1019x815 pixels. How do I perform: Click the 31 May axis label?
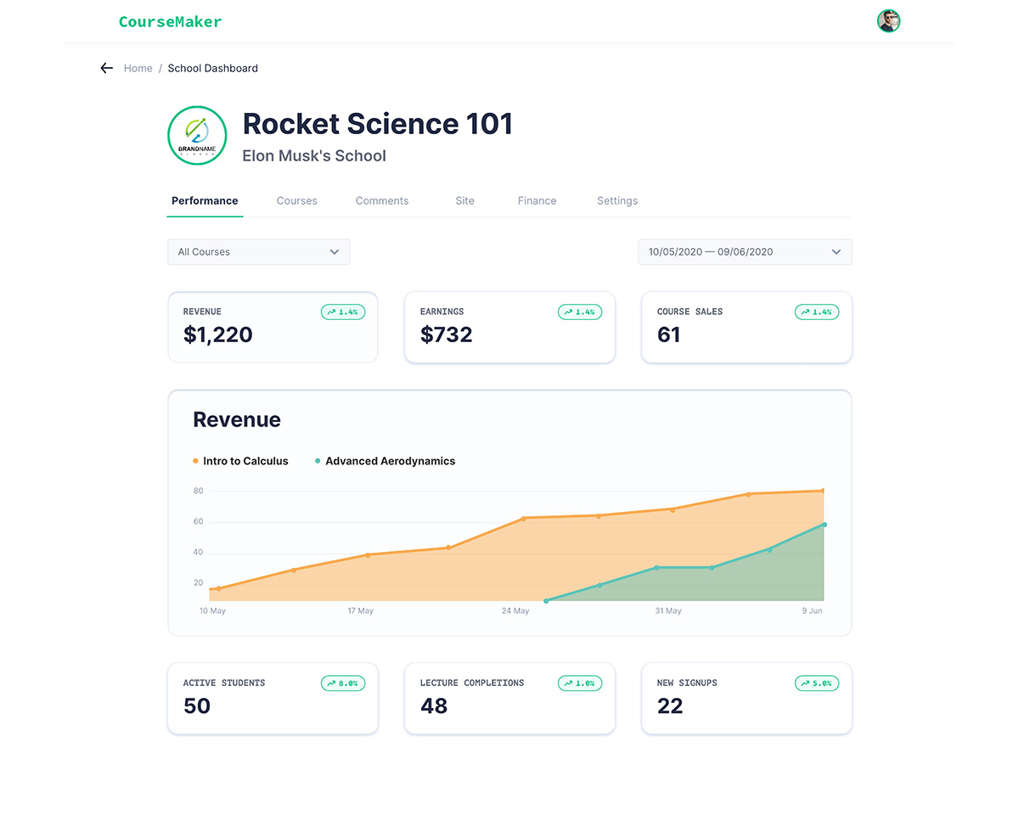point(668,611)
